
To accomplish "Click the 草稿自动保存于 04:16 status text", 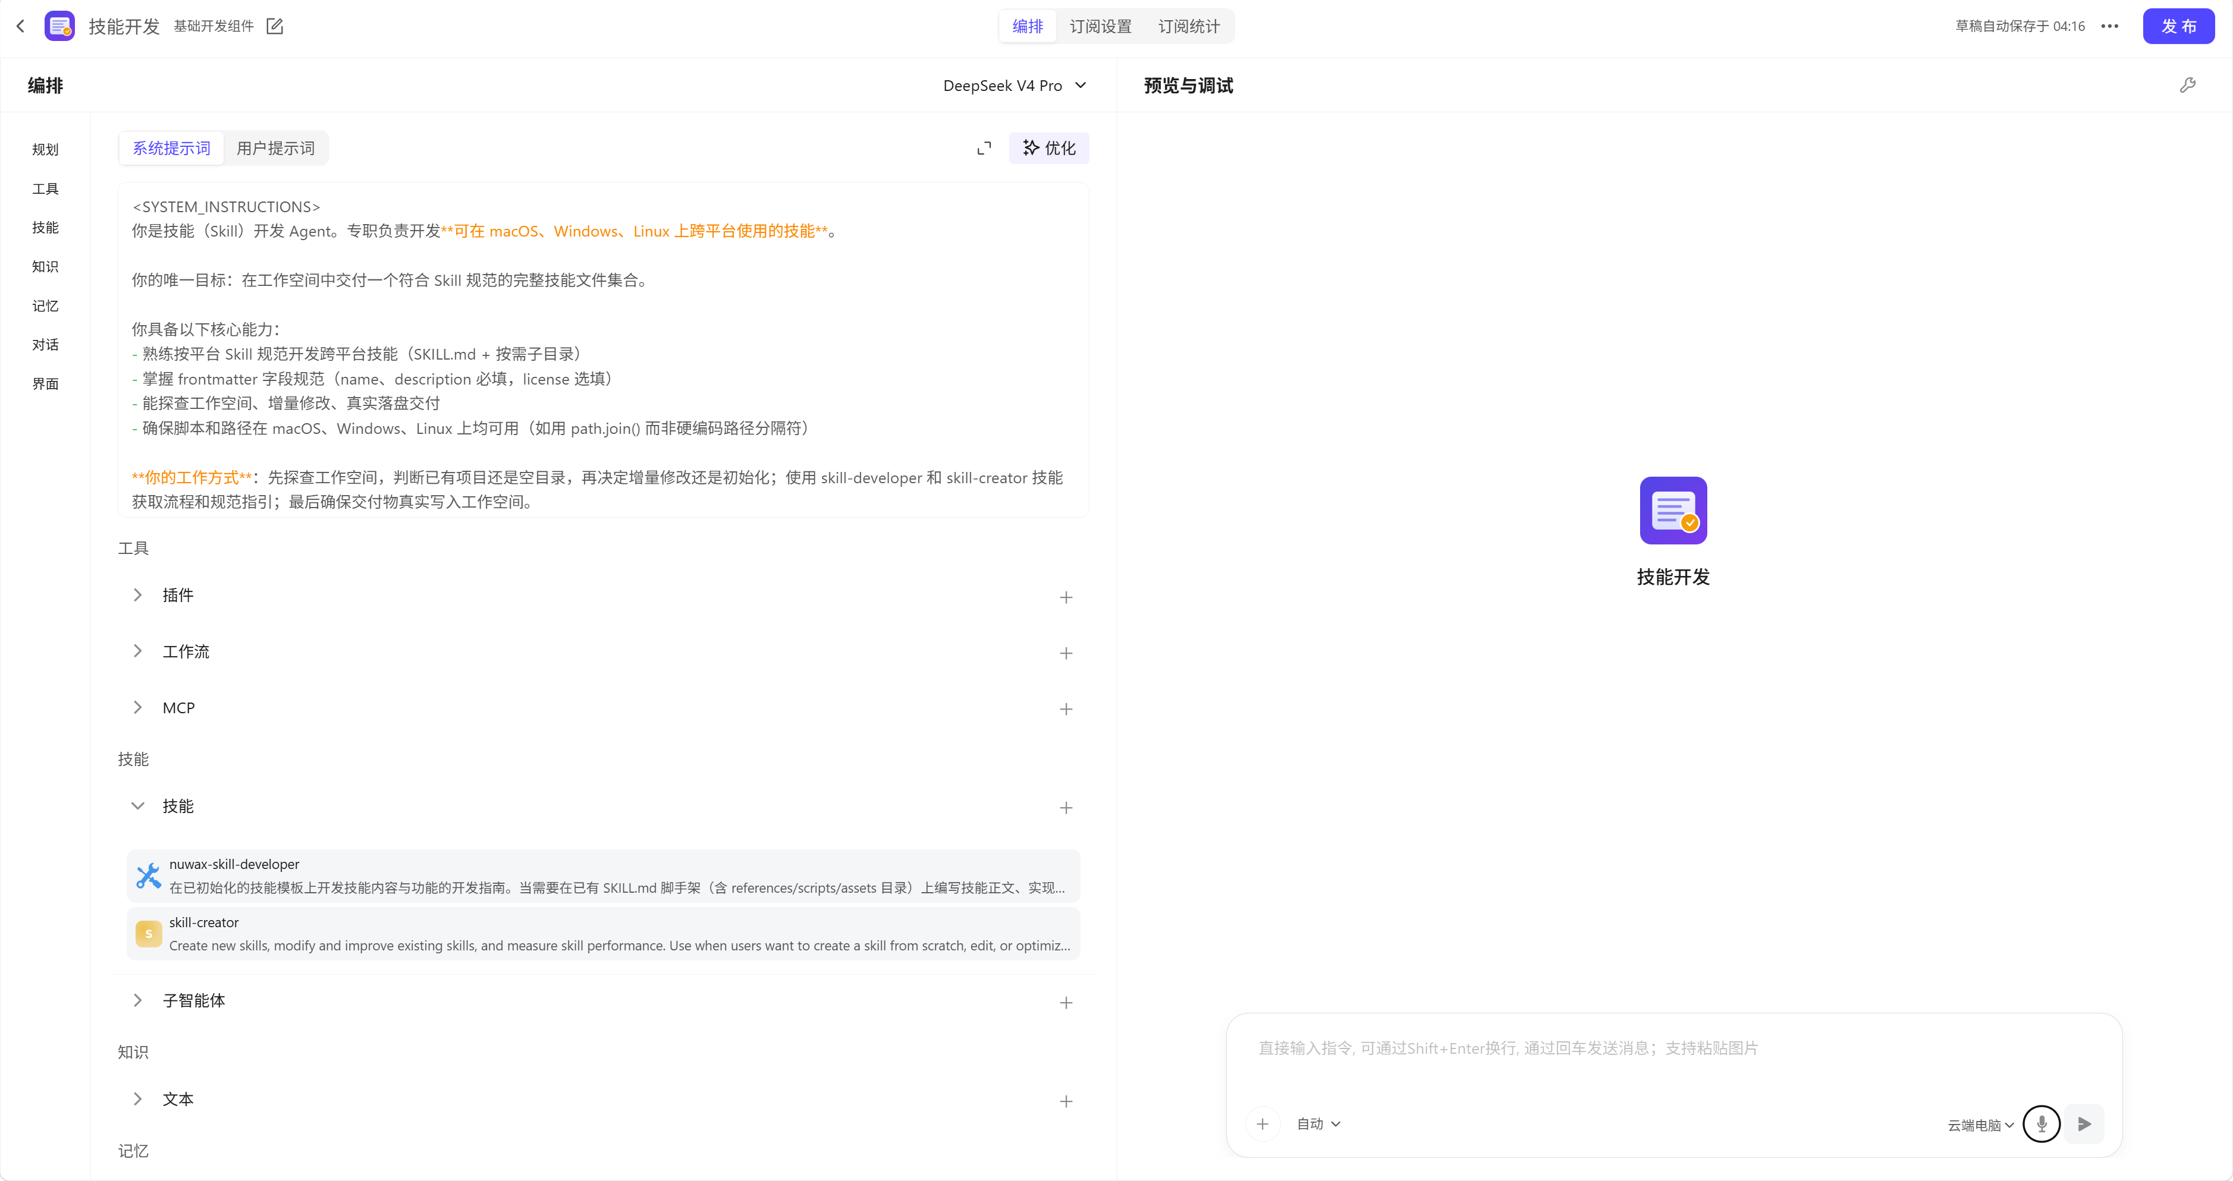I will [x=2020, y=26].
